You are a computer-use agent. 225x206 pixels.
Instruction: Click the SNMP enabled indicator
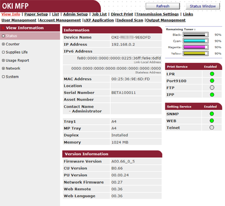(x=212, y=114)
